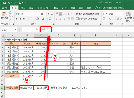Screen dimensions: 134x98
Task: Click the Comma style icon
Action: (113, 19)
